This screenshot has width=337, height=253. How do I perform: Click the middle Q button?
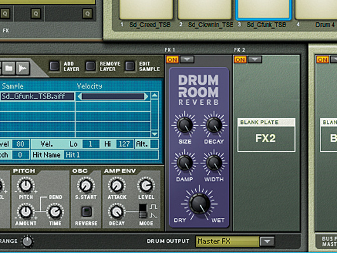pos(36,14)
